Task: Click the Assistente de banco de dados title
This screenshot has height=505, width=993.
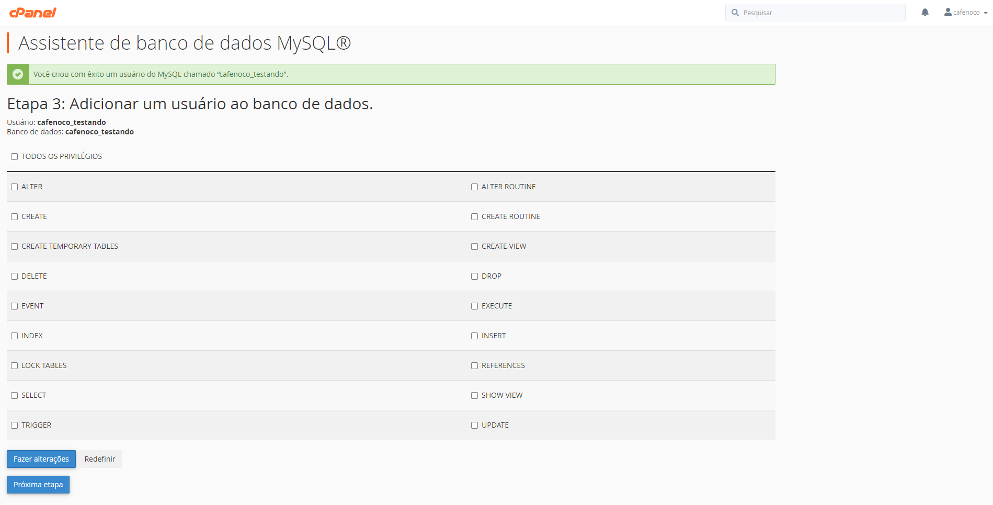Action: pyautogui.click(x=185, y=43)
